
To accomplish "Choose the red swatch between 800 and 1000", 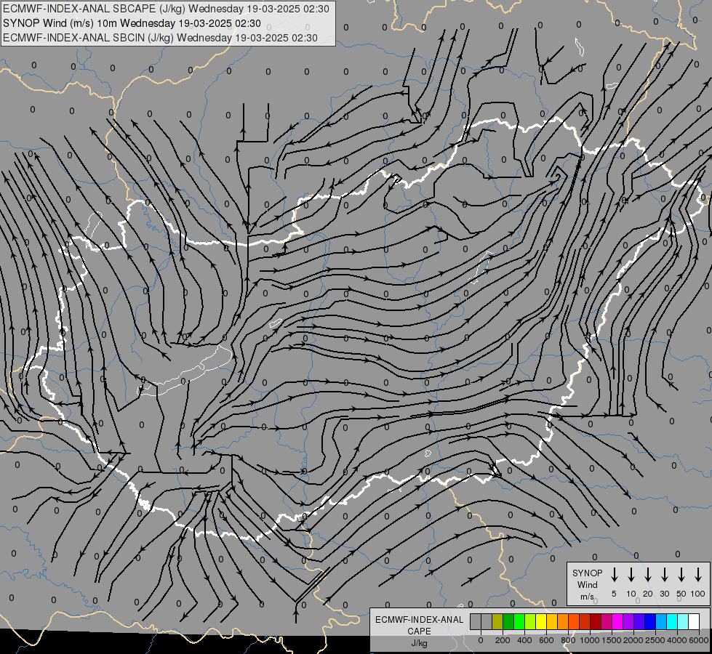I will [585, 622].
